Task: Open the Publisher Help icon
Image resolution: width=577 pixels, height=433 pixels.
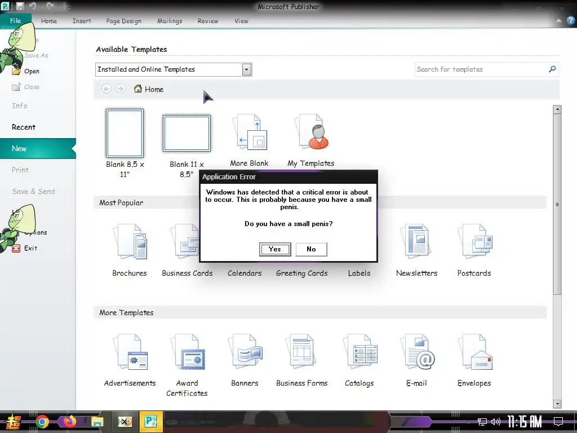Action: pos(570,21)
